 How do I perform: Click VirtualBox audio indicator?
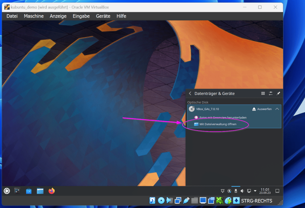(169, 201)
